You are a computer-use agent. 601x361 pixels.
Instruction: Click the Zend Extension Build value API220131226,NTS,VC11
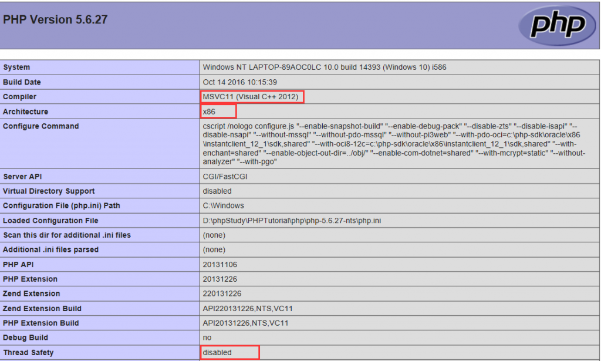tap(248, 309)
